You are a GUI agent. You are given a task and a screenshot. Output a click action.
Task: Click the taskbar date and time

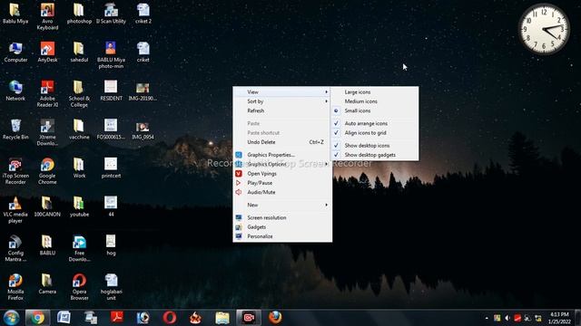pos(559,318)
